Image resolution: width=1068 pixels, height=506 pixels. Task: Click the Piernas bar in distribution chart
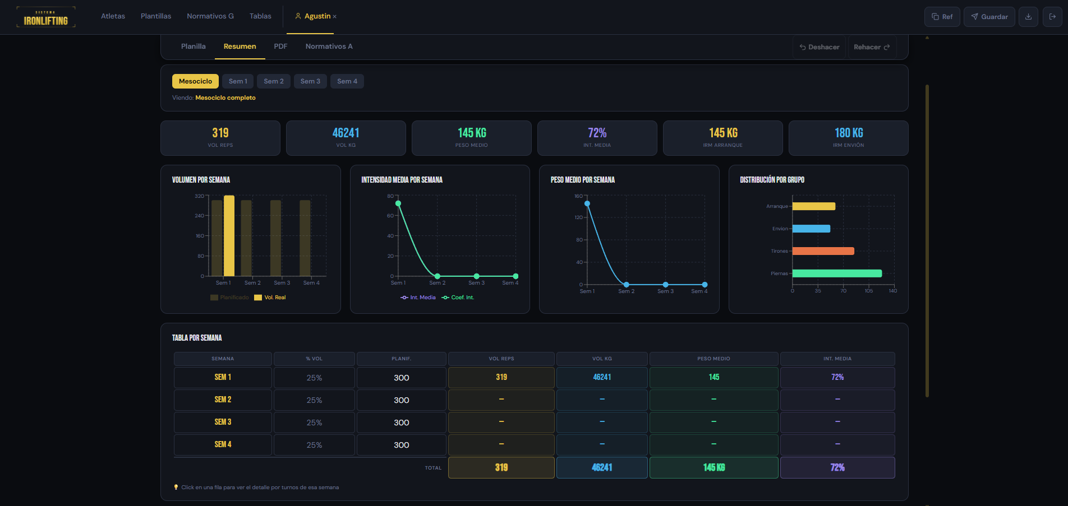[837, 273]
